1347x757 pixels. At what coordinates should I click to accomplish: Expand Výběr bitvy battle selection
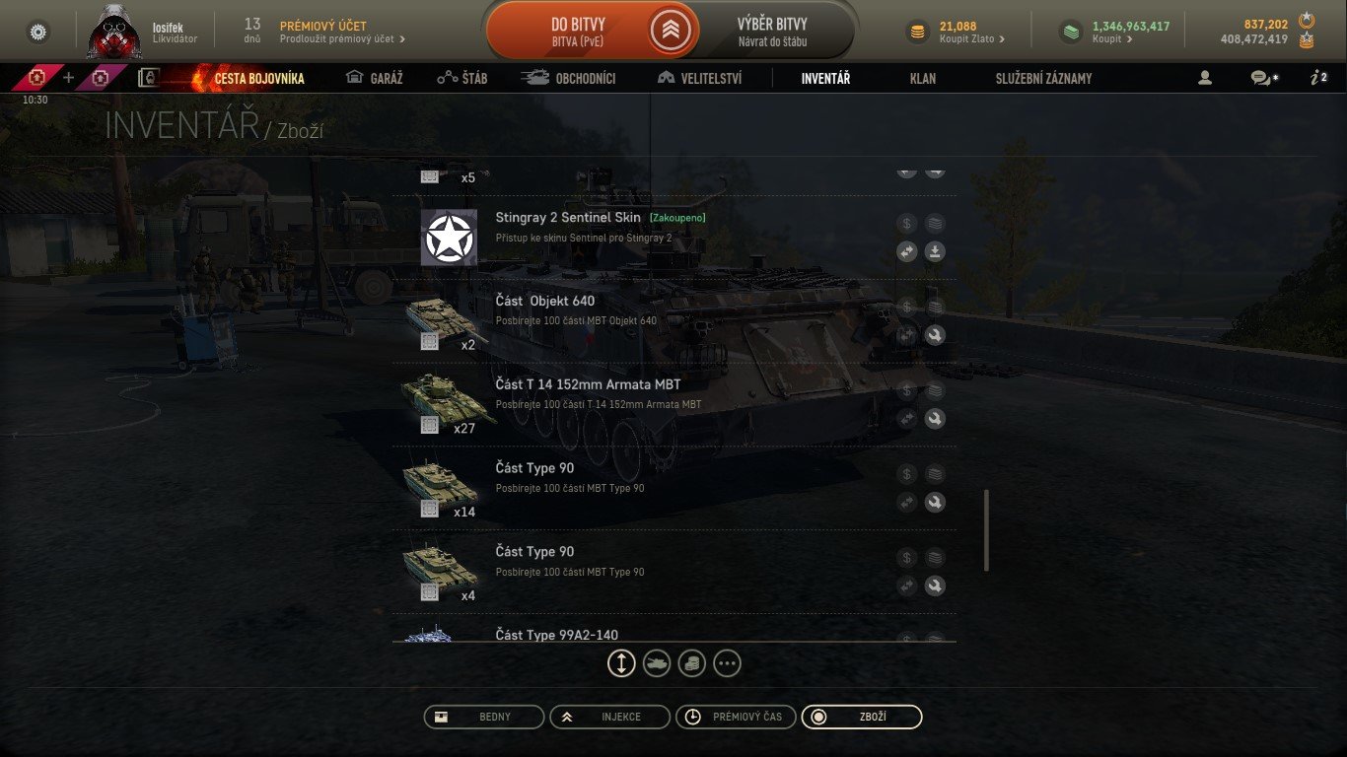(773, 32)
